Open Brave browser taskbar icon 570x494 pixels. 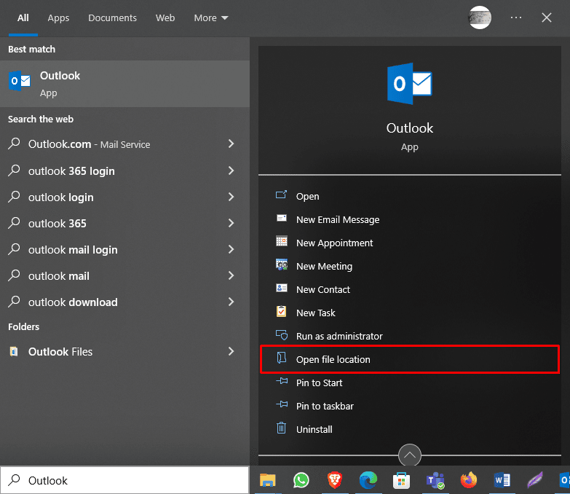point(334,480)
